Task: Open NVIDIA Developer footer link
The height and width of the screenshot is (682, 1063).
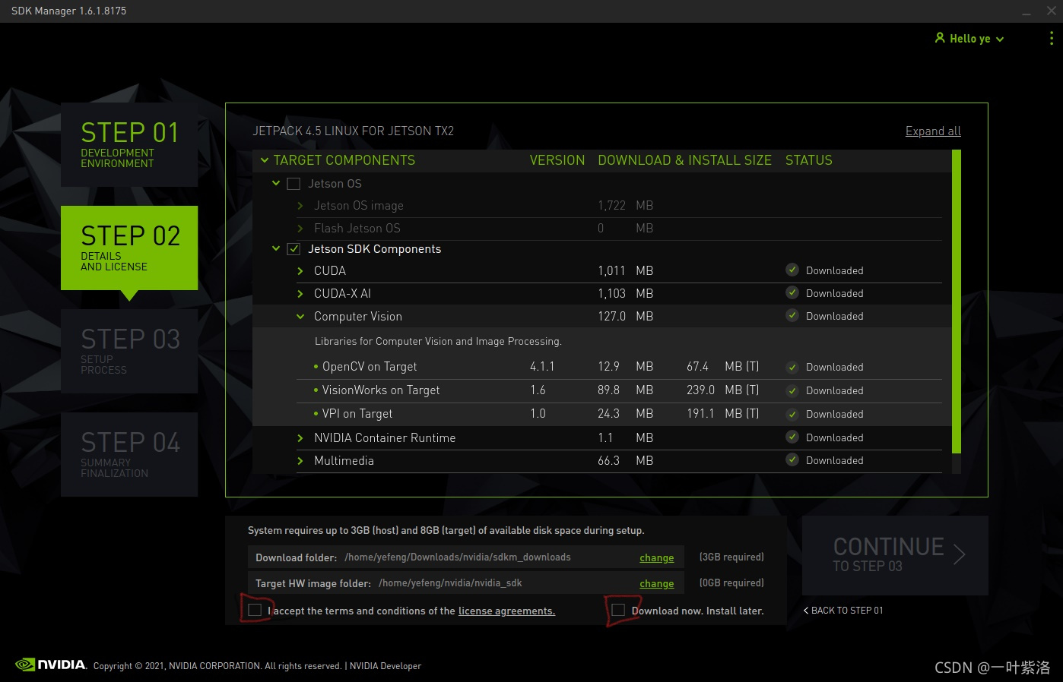Action: pos(386,666)
